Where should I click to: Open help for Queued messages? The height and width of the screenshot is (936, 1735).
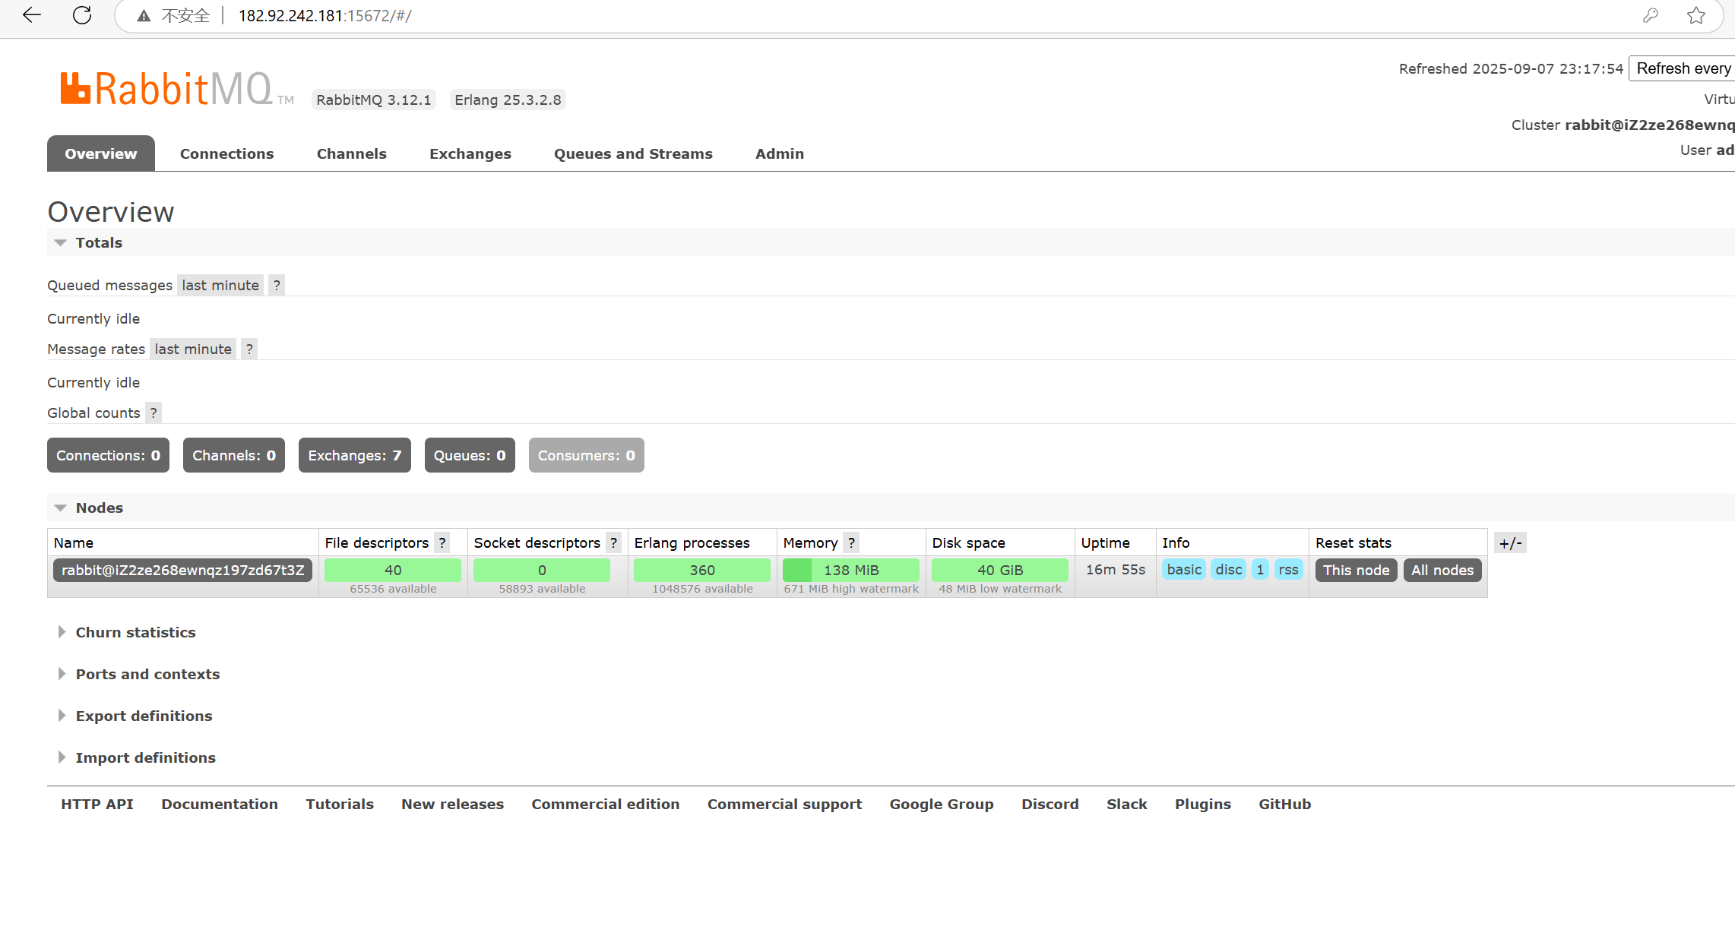(277, 285)
